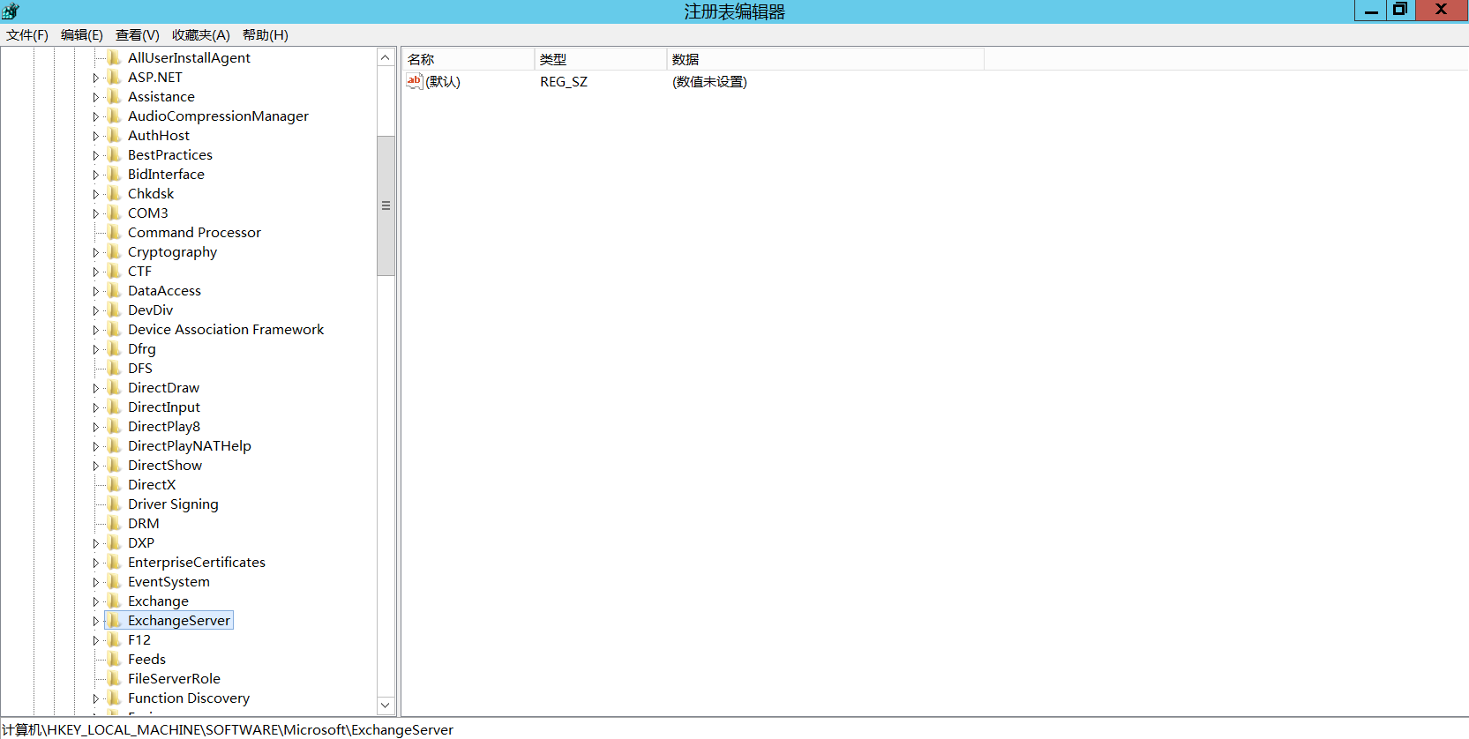
Task: Sort by the 类型 column header
Action: click(x=601, y=59)
